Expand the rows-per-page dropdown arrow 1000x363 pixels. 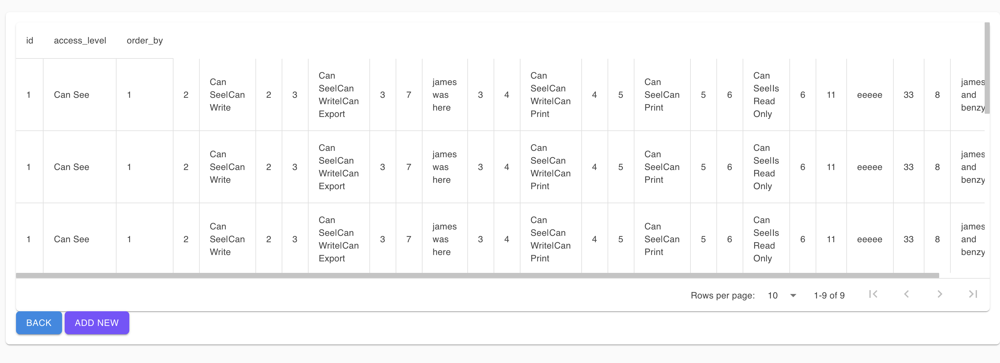pos(793,295)
